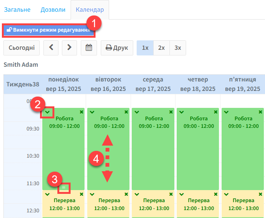Open the calendar date picker icon
Viewport: 265px width, 218px height.
pos(89,48)
